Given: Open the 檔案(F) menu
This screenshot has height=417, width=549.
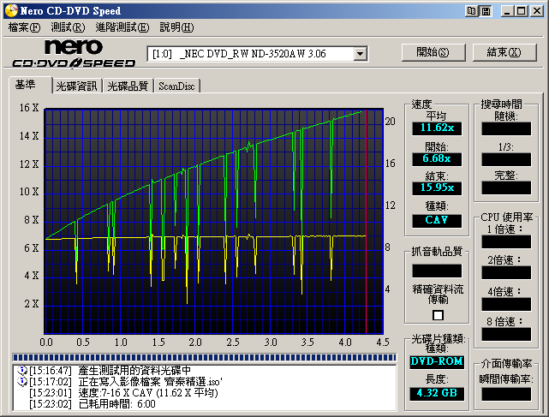Looking at the screenshot, I should tap(24, 27).
